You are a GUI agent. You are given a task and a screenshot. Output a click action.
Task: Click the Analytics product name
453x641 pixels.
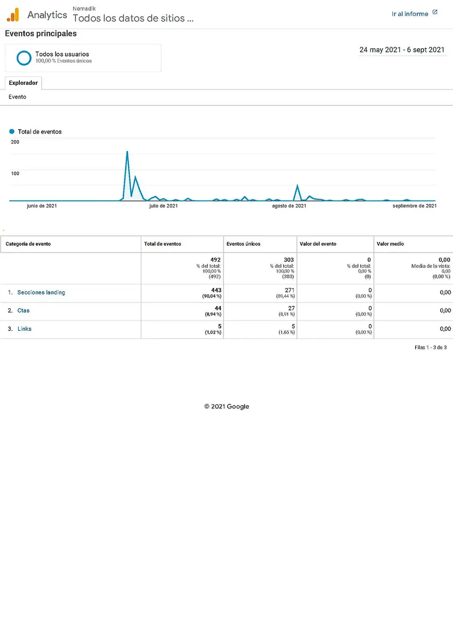(x=47, y=15)
